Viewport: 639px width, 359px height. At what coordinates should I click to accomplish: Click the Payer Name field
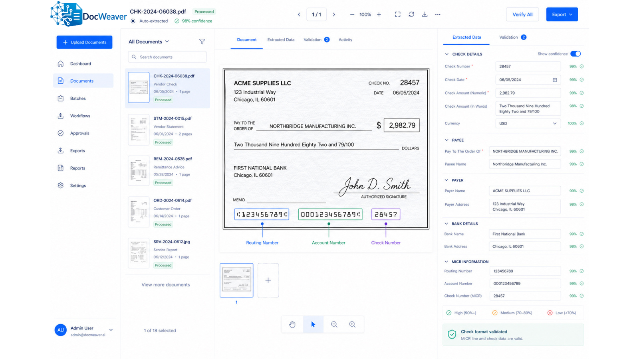[x=524, y=191]
